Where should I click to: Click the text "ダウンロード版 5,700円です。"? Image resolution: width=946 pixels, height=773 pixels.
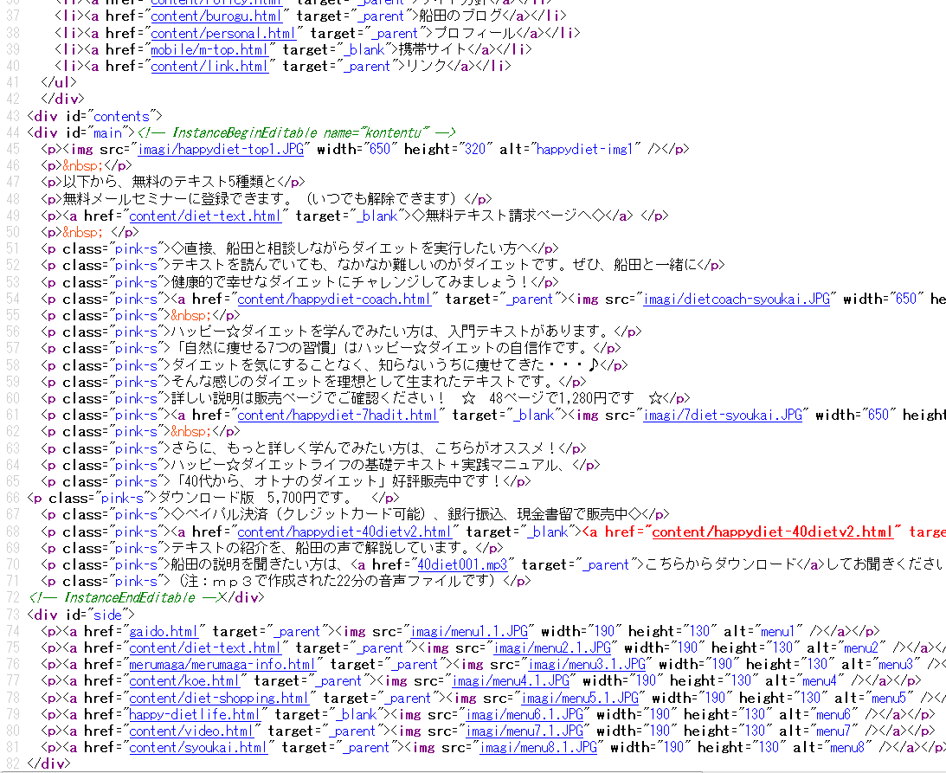[x=255, y=499]
